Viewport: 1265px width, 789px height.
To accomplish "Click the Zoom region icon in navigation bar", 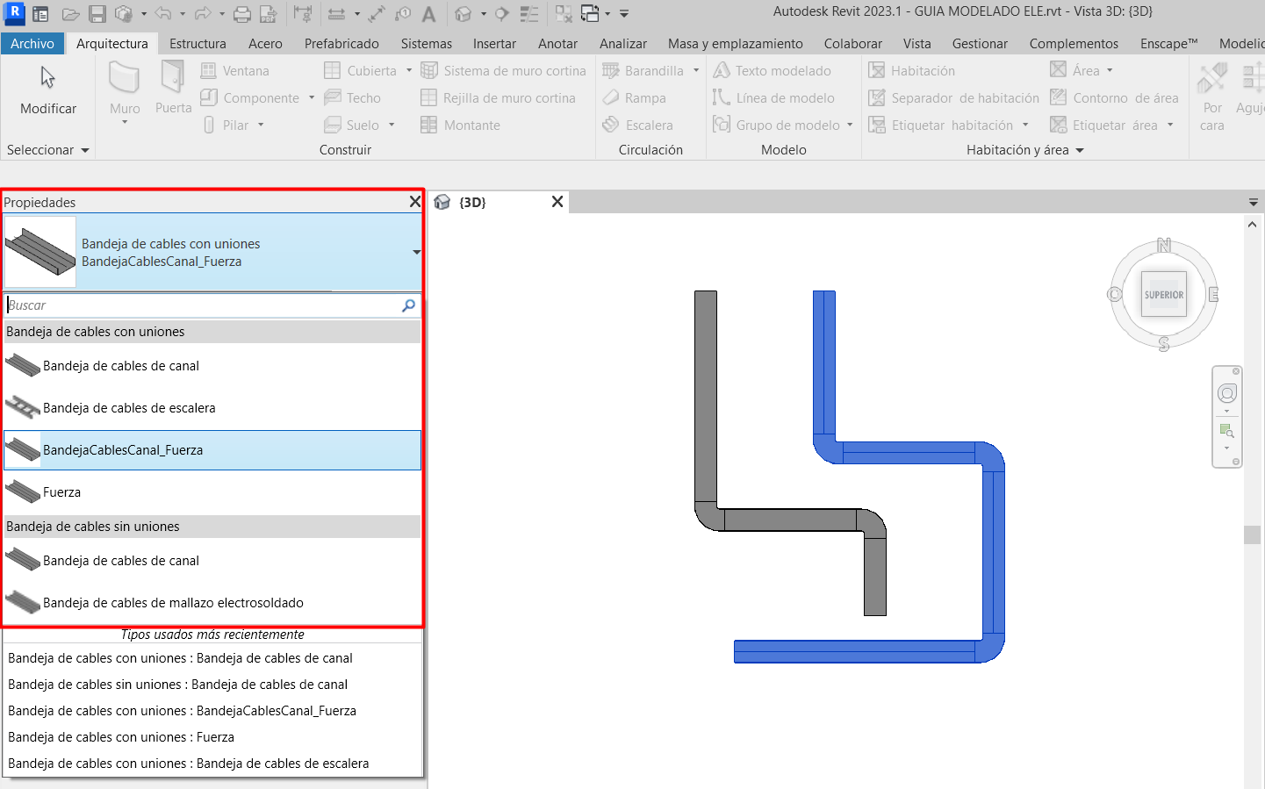I will (x=1227, y=431).
